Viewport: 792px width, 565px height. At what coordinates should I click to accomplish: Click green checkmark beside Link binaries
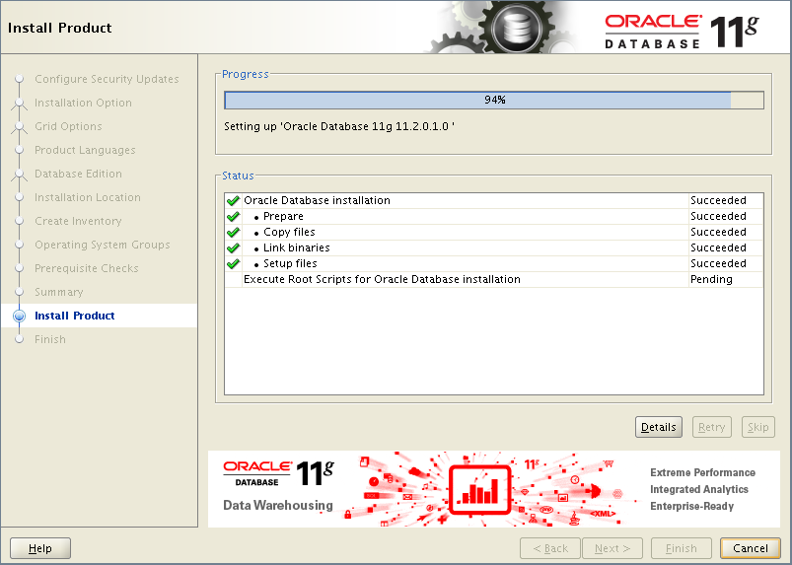coord(233,247)
